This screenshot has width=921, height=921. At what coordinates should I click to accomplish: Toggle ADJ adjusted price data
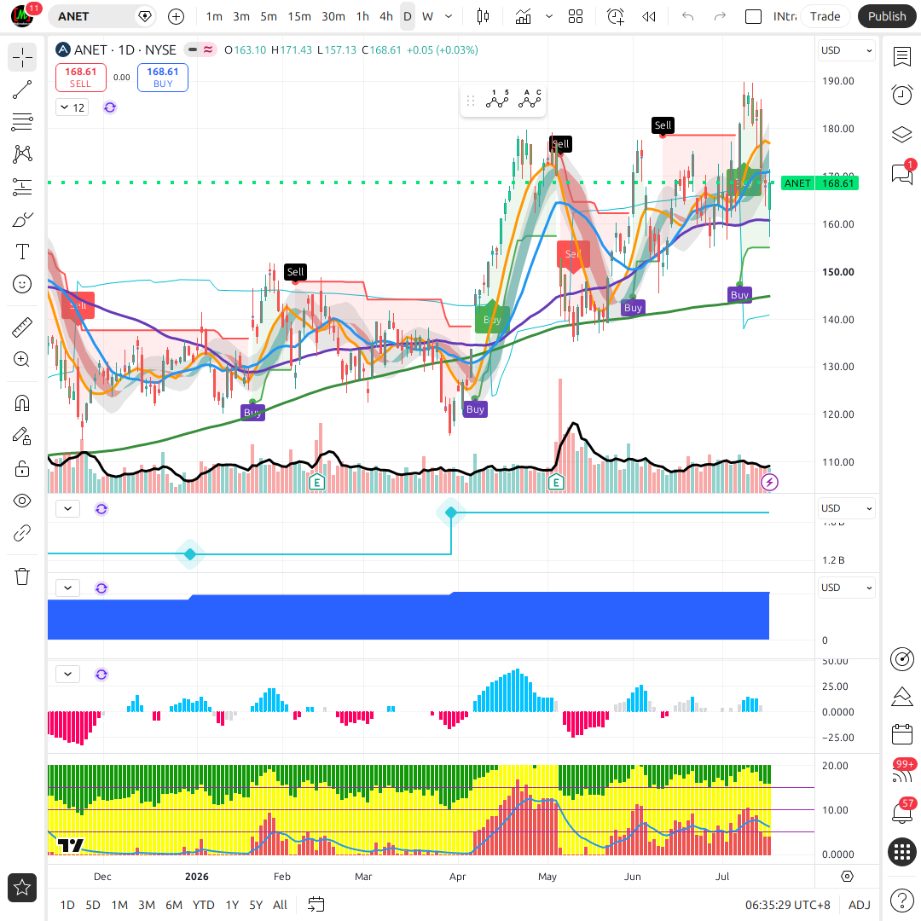coord(860,905)
